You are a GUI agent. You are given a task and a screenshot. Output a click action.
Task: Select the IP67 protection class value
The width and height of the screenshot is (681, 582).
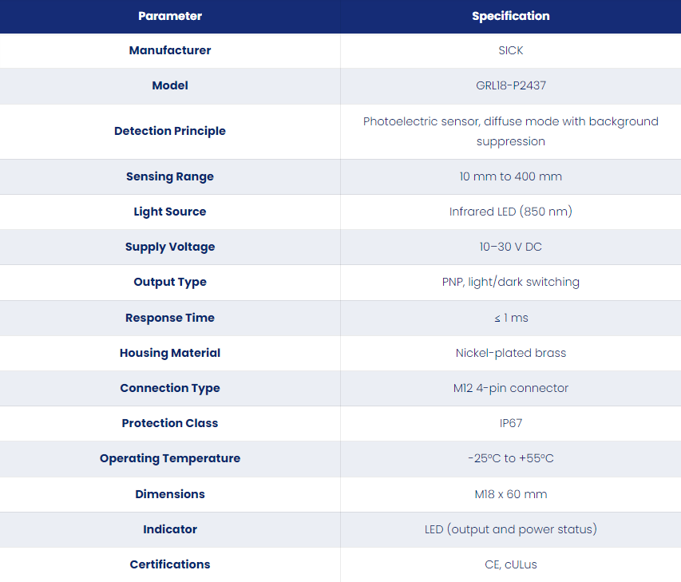pos(511,423)
